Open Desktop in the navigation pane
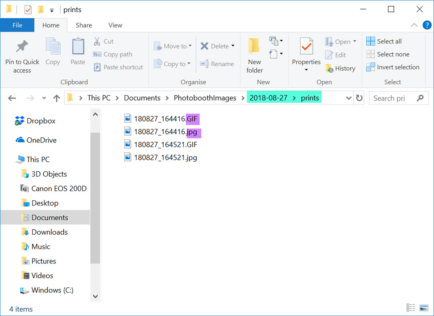 (39, 203)
